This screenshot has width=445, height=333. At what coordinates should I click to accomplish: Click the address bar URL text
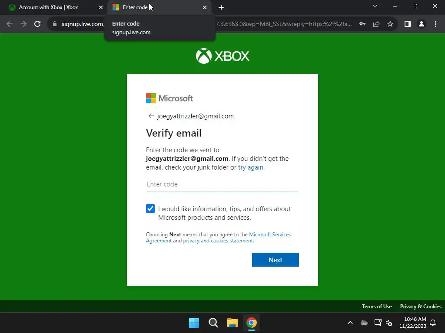(206, 24)
